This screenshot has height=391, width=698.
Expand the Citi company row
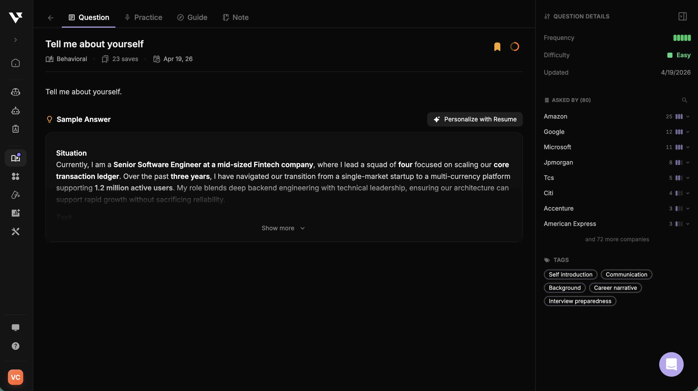(x=688, y=193)
